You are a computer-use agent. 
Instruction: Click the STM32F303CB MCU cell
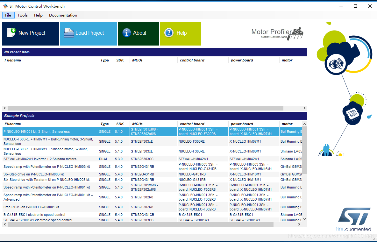coord(153,220)
